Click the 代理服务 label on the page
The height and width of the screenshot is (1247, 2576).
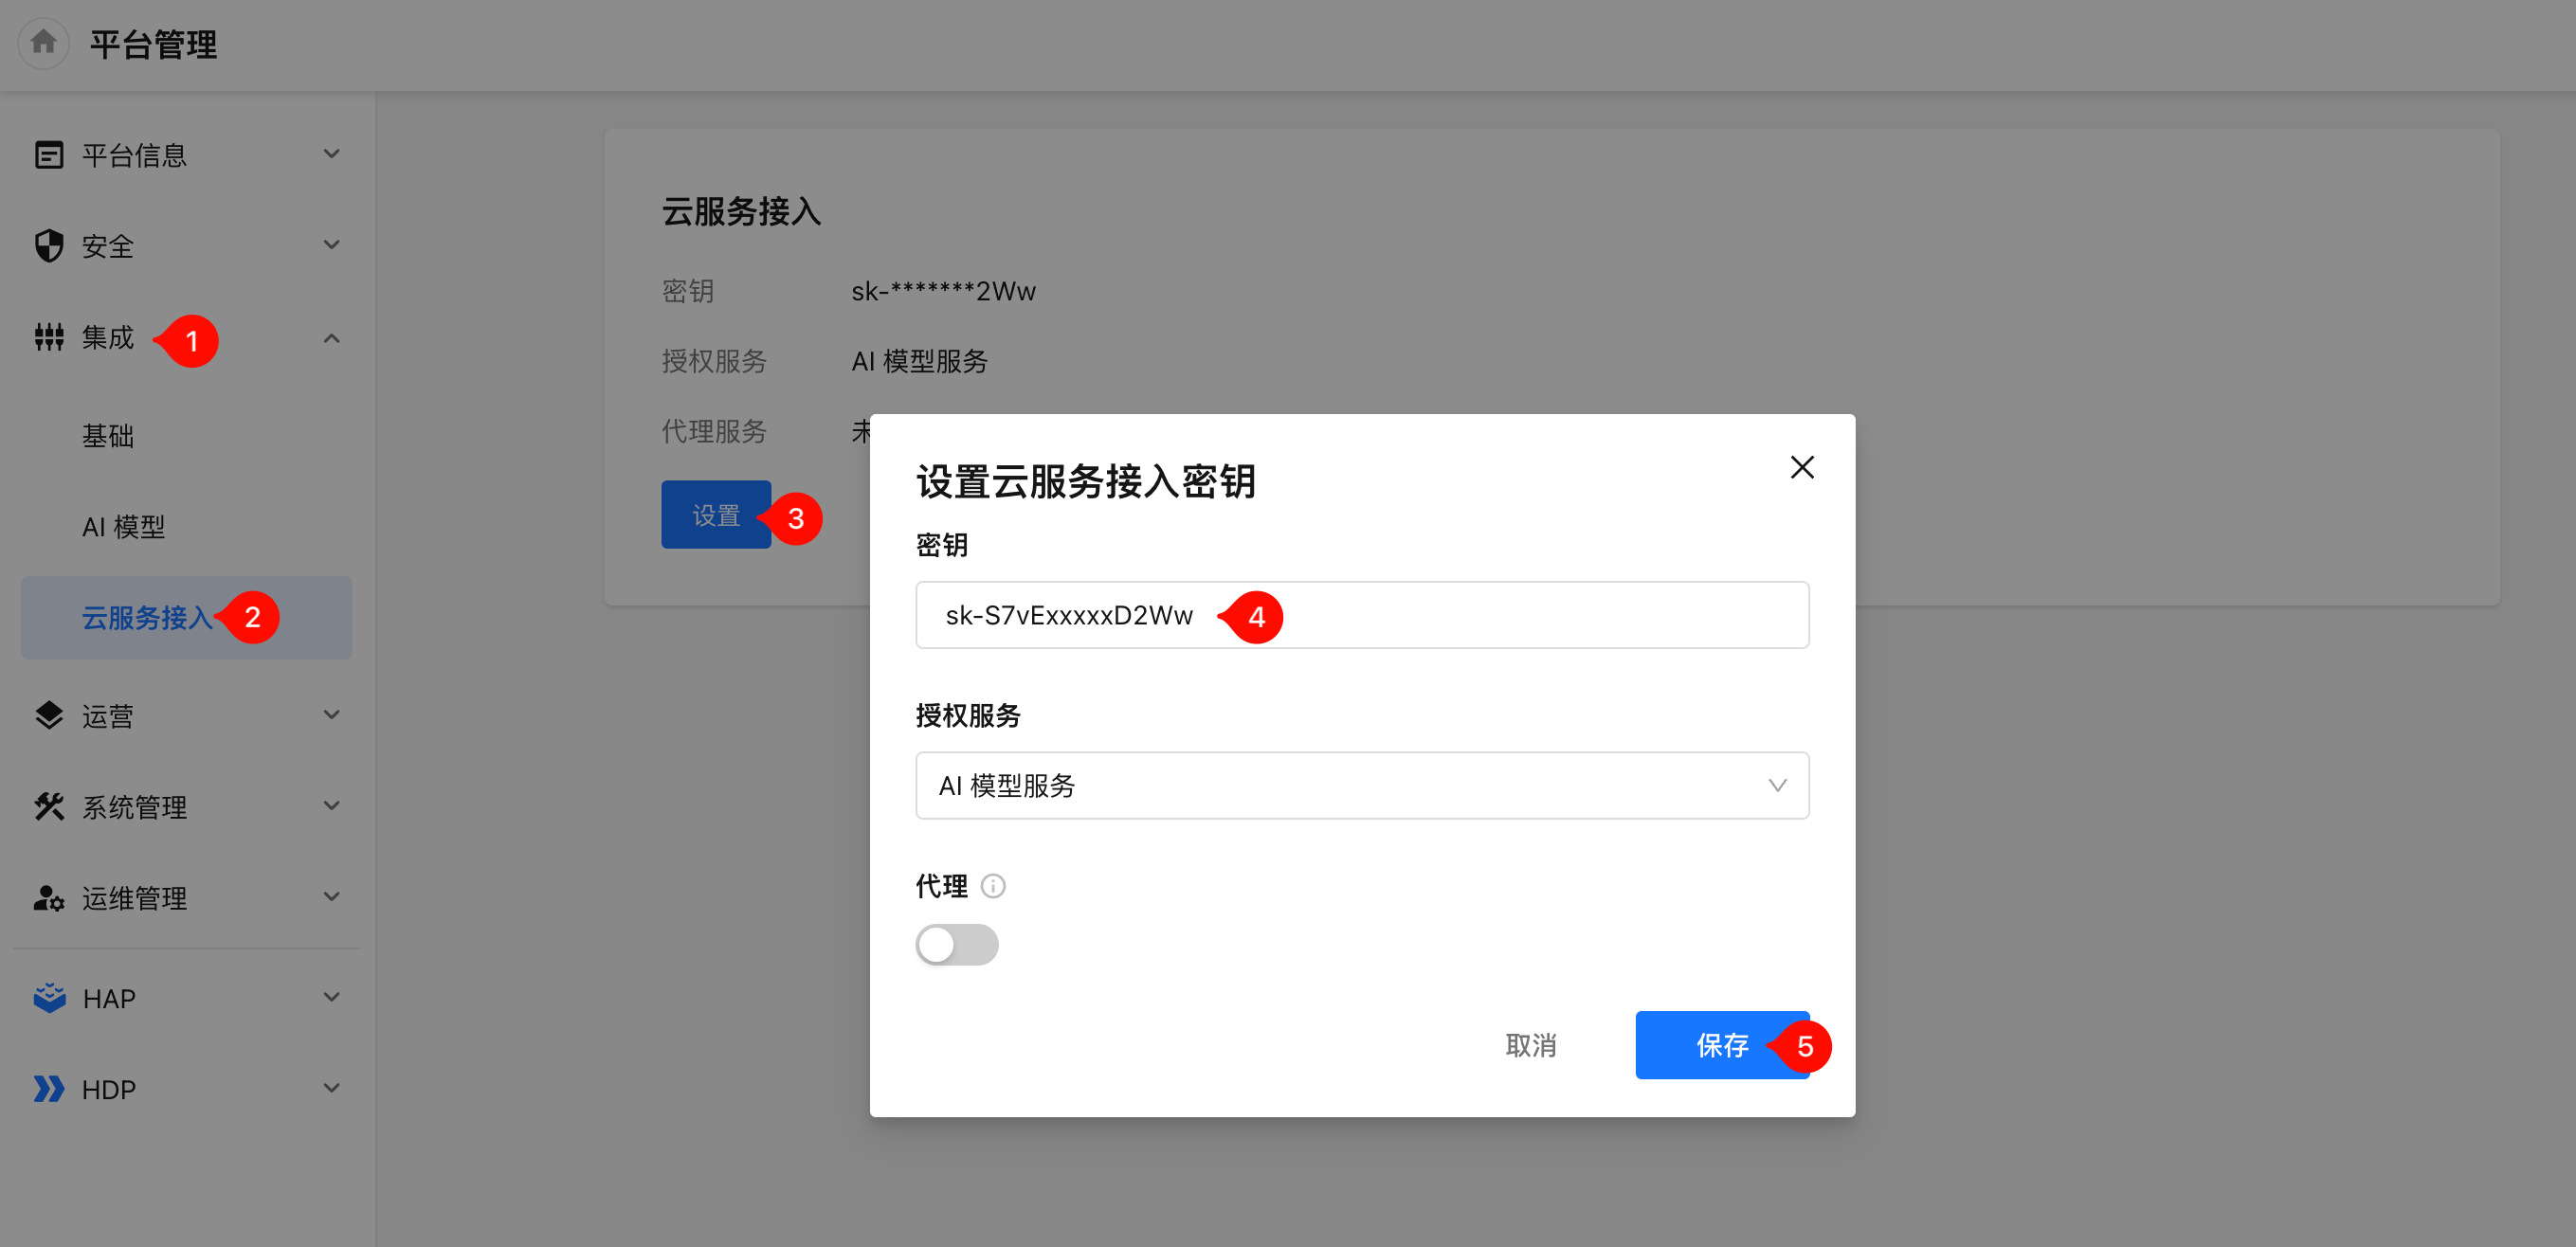click(714, 431)
